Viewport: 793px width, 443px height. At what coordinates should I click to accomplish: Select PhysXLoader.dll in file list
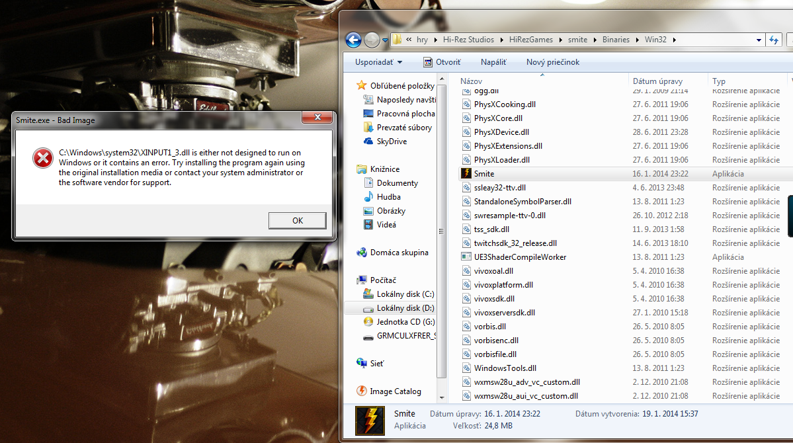click(501, 160)
